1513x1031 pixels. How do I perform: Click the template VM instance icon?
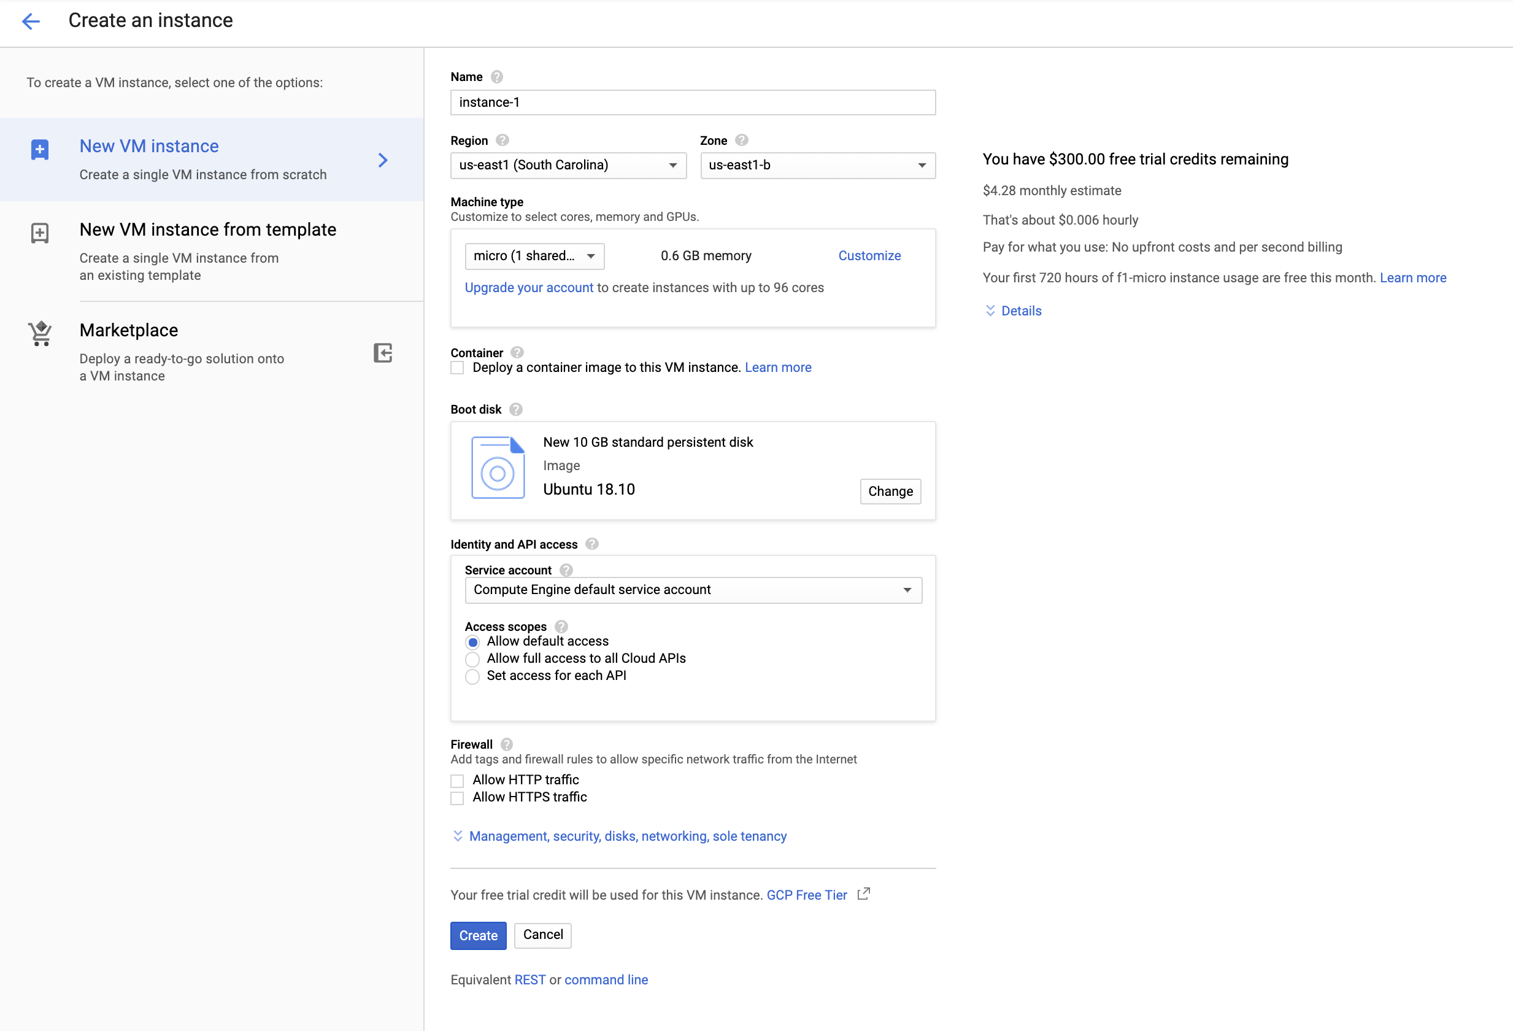pos(40,233)
